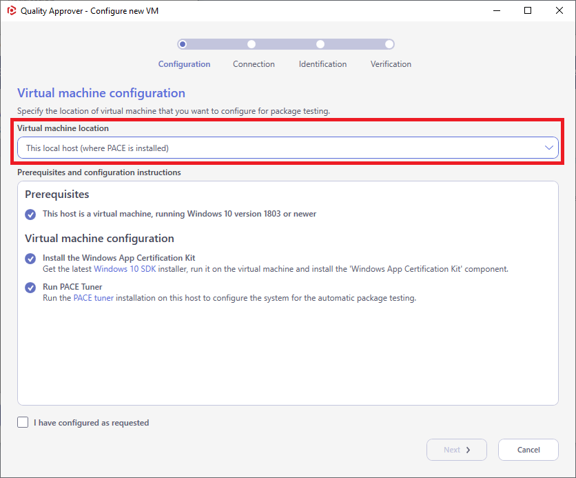Close the Configure new VM window
This screenshot has height=478, width=576.
559,10
